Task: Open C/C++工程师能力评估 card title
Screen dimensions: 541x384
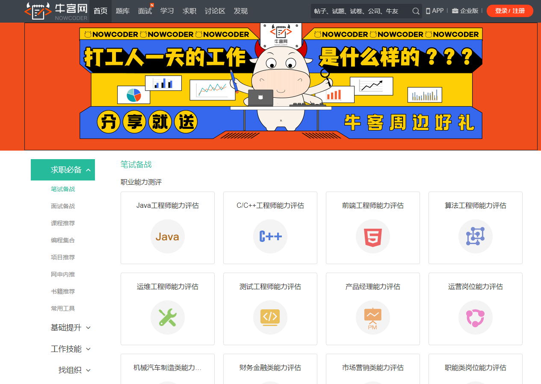Action: coord(270,206)
